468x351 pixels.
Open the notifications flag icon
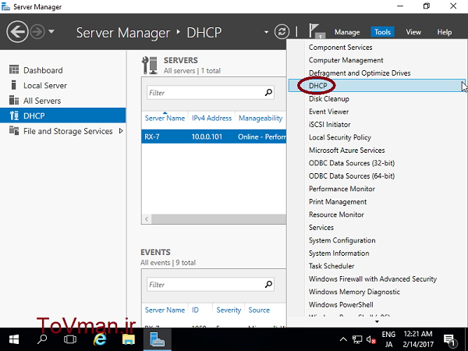316,31
